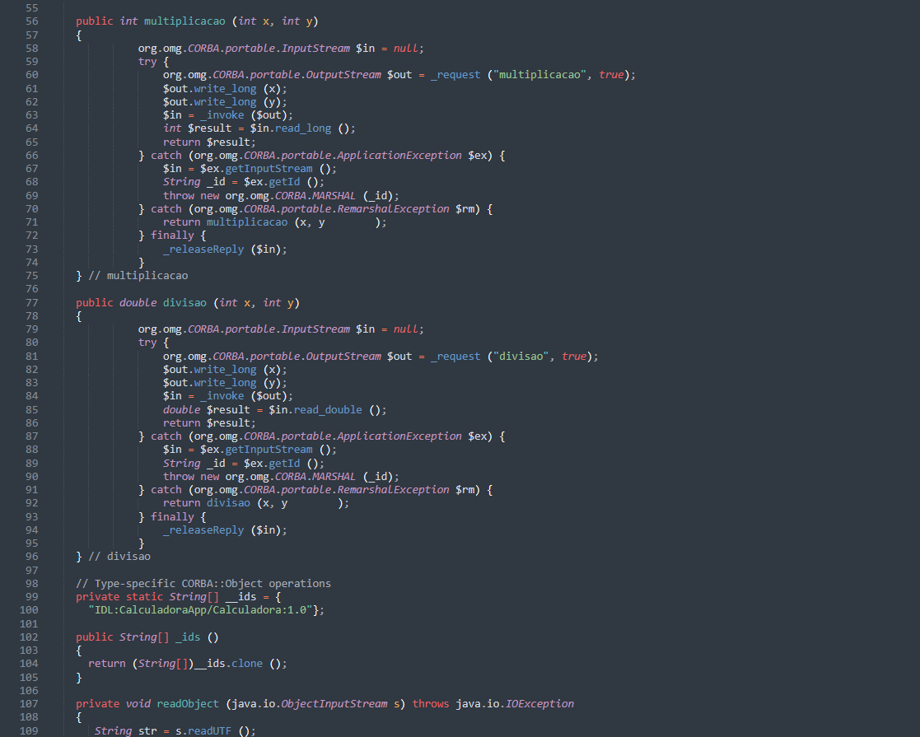Click the finally keyword on line 93
The image size is (920, 737).
[x=172, y=517]
